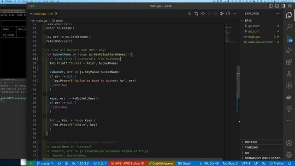The height and width of the screenshot is (166, 295).
Task: Open SonarLint icon in activity bar
Action: coord(289,109)
